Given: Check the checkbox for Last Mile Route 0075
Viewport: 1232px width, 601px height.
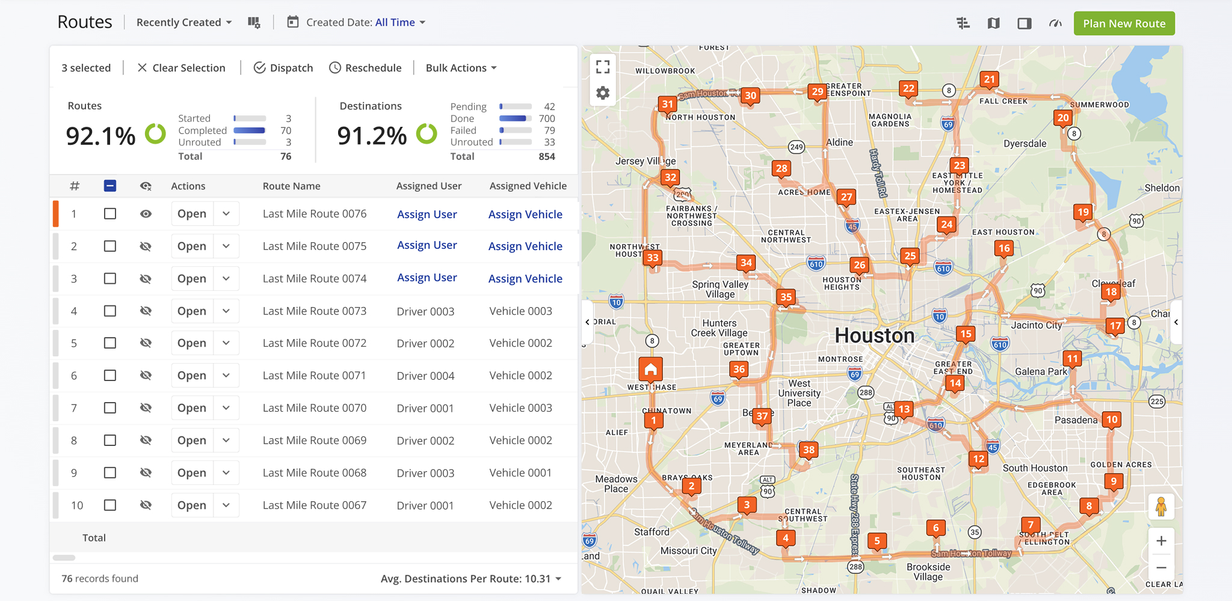Looking at the screenshot, I should [x=109, y=246].
